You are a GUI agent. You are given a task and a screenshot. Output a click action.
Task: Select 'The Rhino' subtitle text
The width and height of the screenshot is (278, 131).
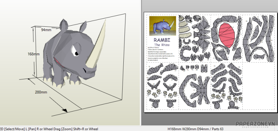pyautogui.click(x=162, y=45)
